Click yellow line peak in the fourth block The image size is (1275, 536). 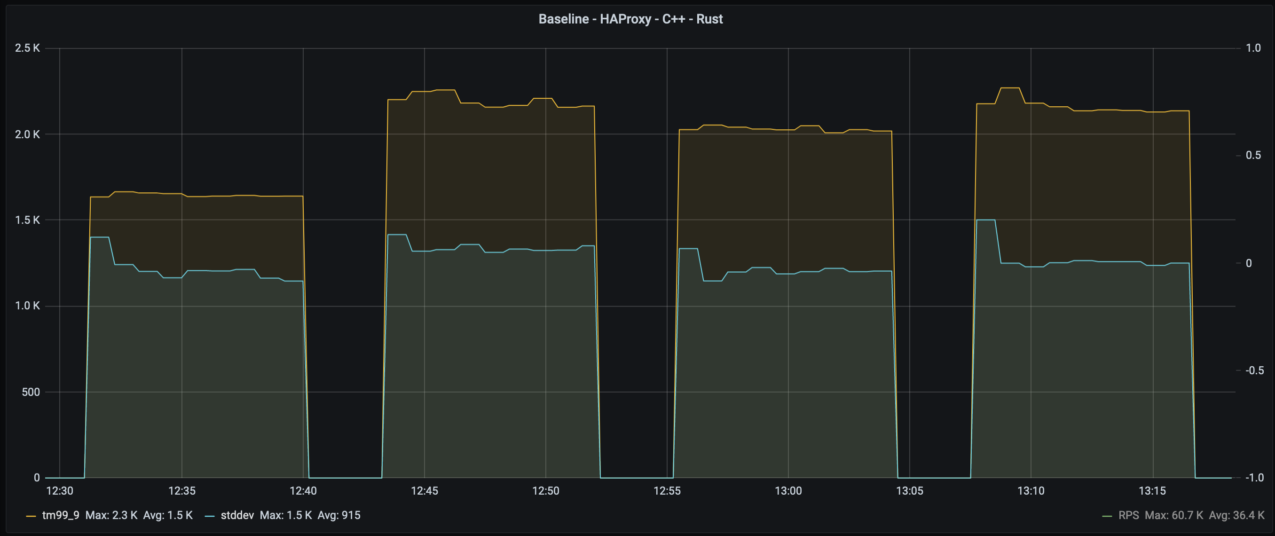coord(1010,88)
